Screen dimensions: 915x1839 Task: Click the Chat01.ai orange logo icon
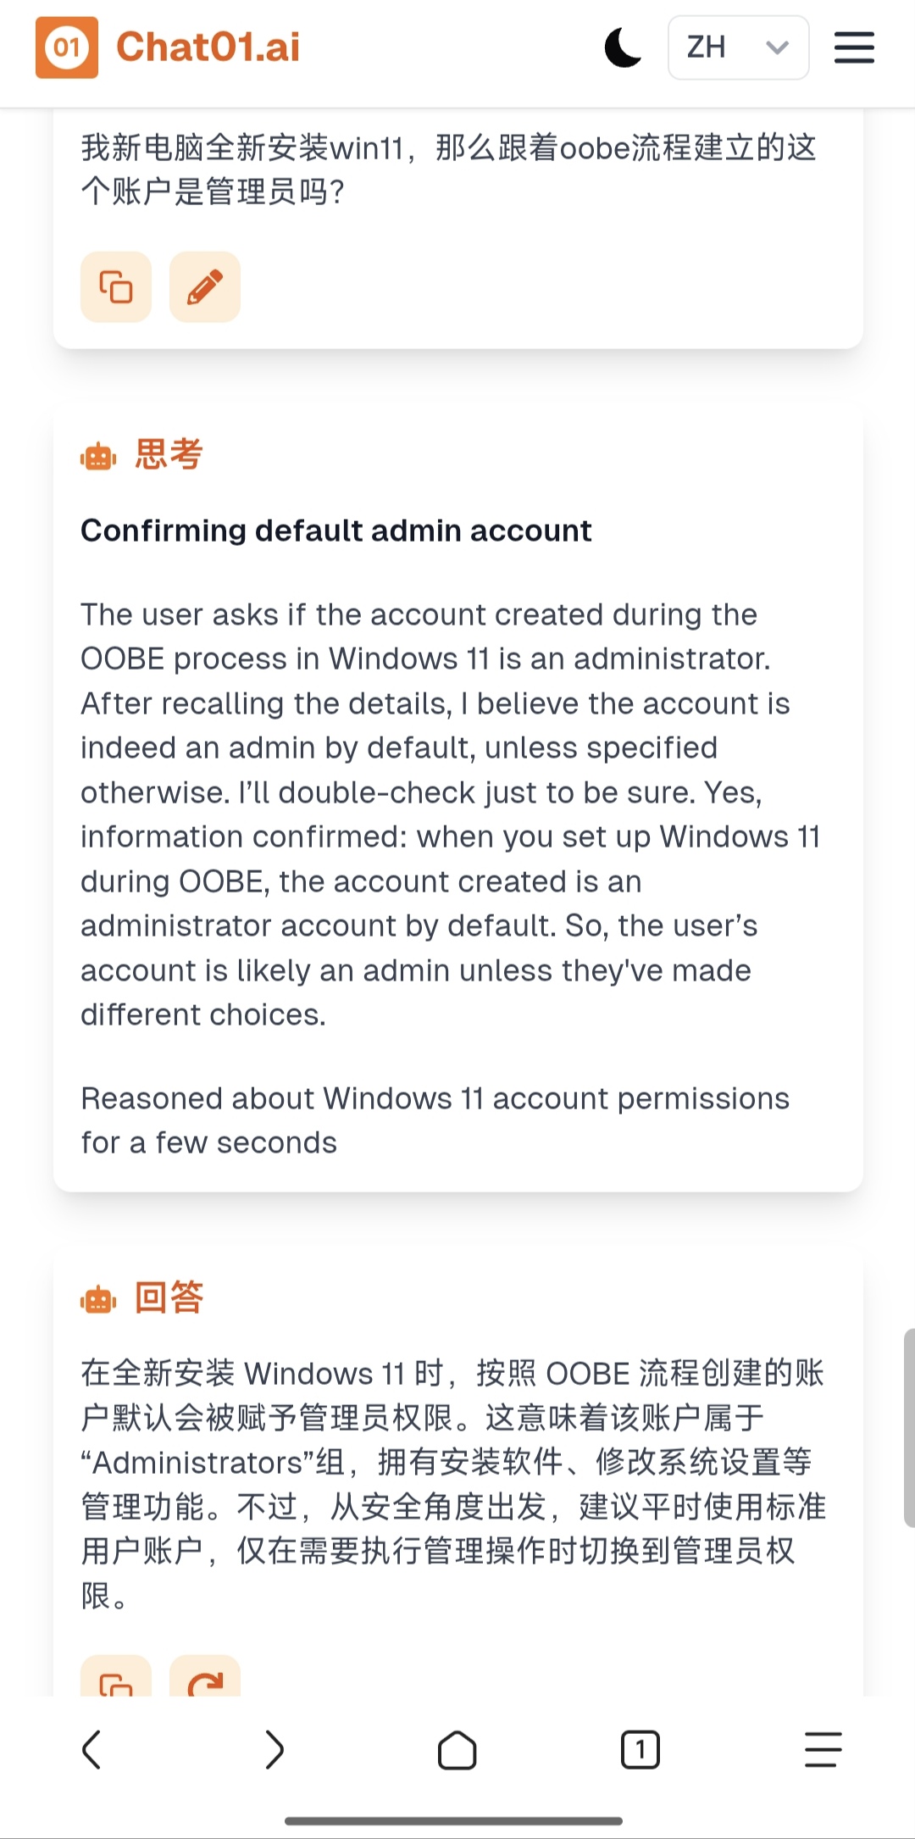click(67, 47)
